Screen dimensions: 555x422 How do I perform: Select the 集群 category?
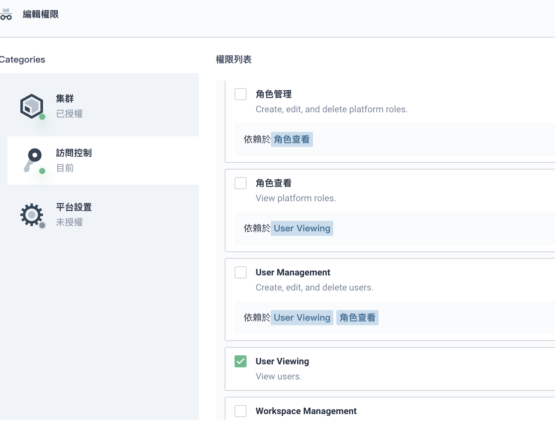pyautogui.click(x=65, y=99)
